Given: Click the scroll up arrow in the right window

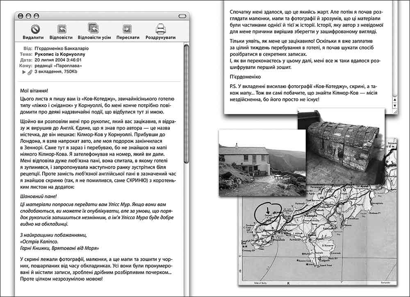Looking at the screenshot, I should coord(395,99).
